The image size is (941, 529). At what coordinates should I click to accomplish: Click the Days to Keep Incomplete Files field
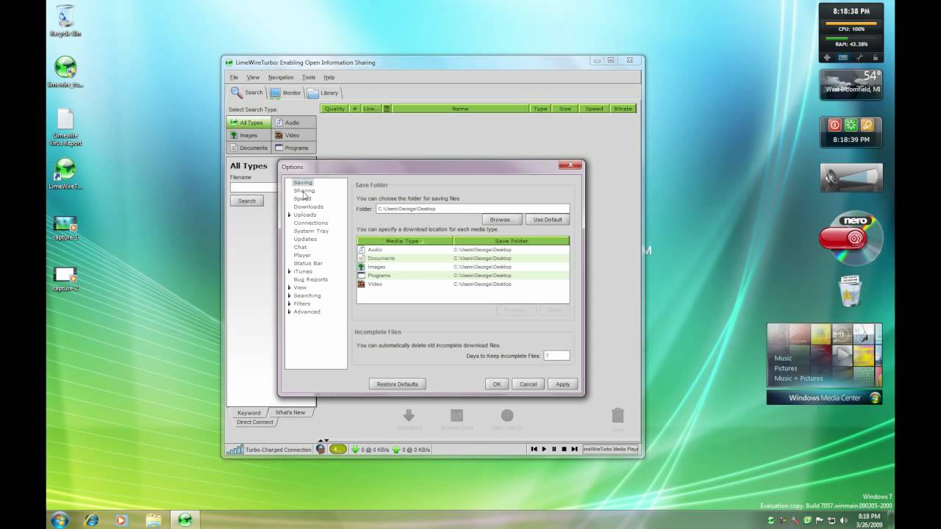point(557,356)
